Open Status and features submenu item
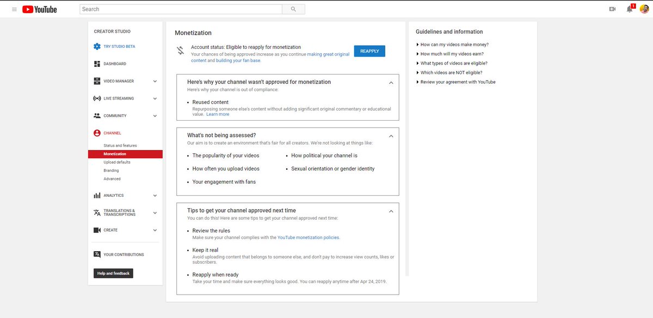 click(120, 146)
